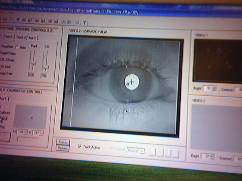Switch to the Track 2 tab
The height and width of the screenshot is (181, 242).
[x=20, y=38]
